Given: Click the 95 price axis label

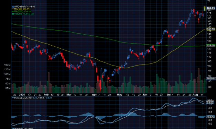Looking at the screenshot, I should [210, 71].
